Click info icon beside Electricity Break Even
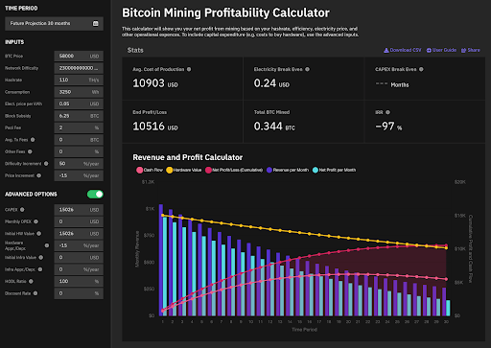Screen dimensions: 491x348 coord(307,69)
